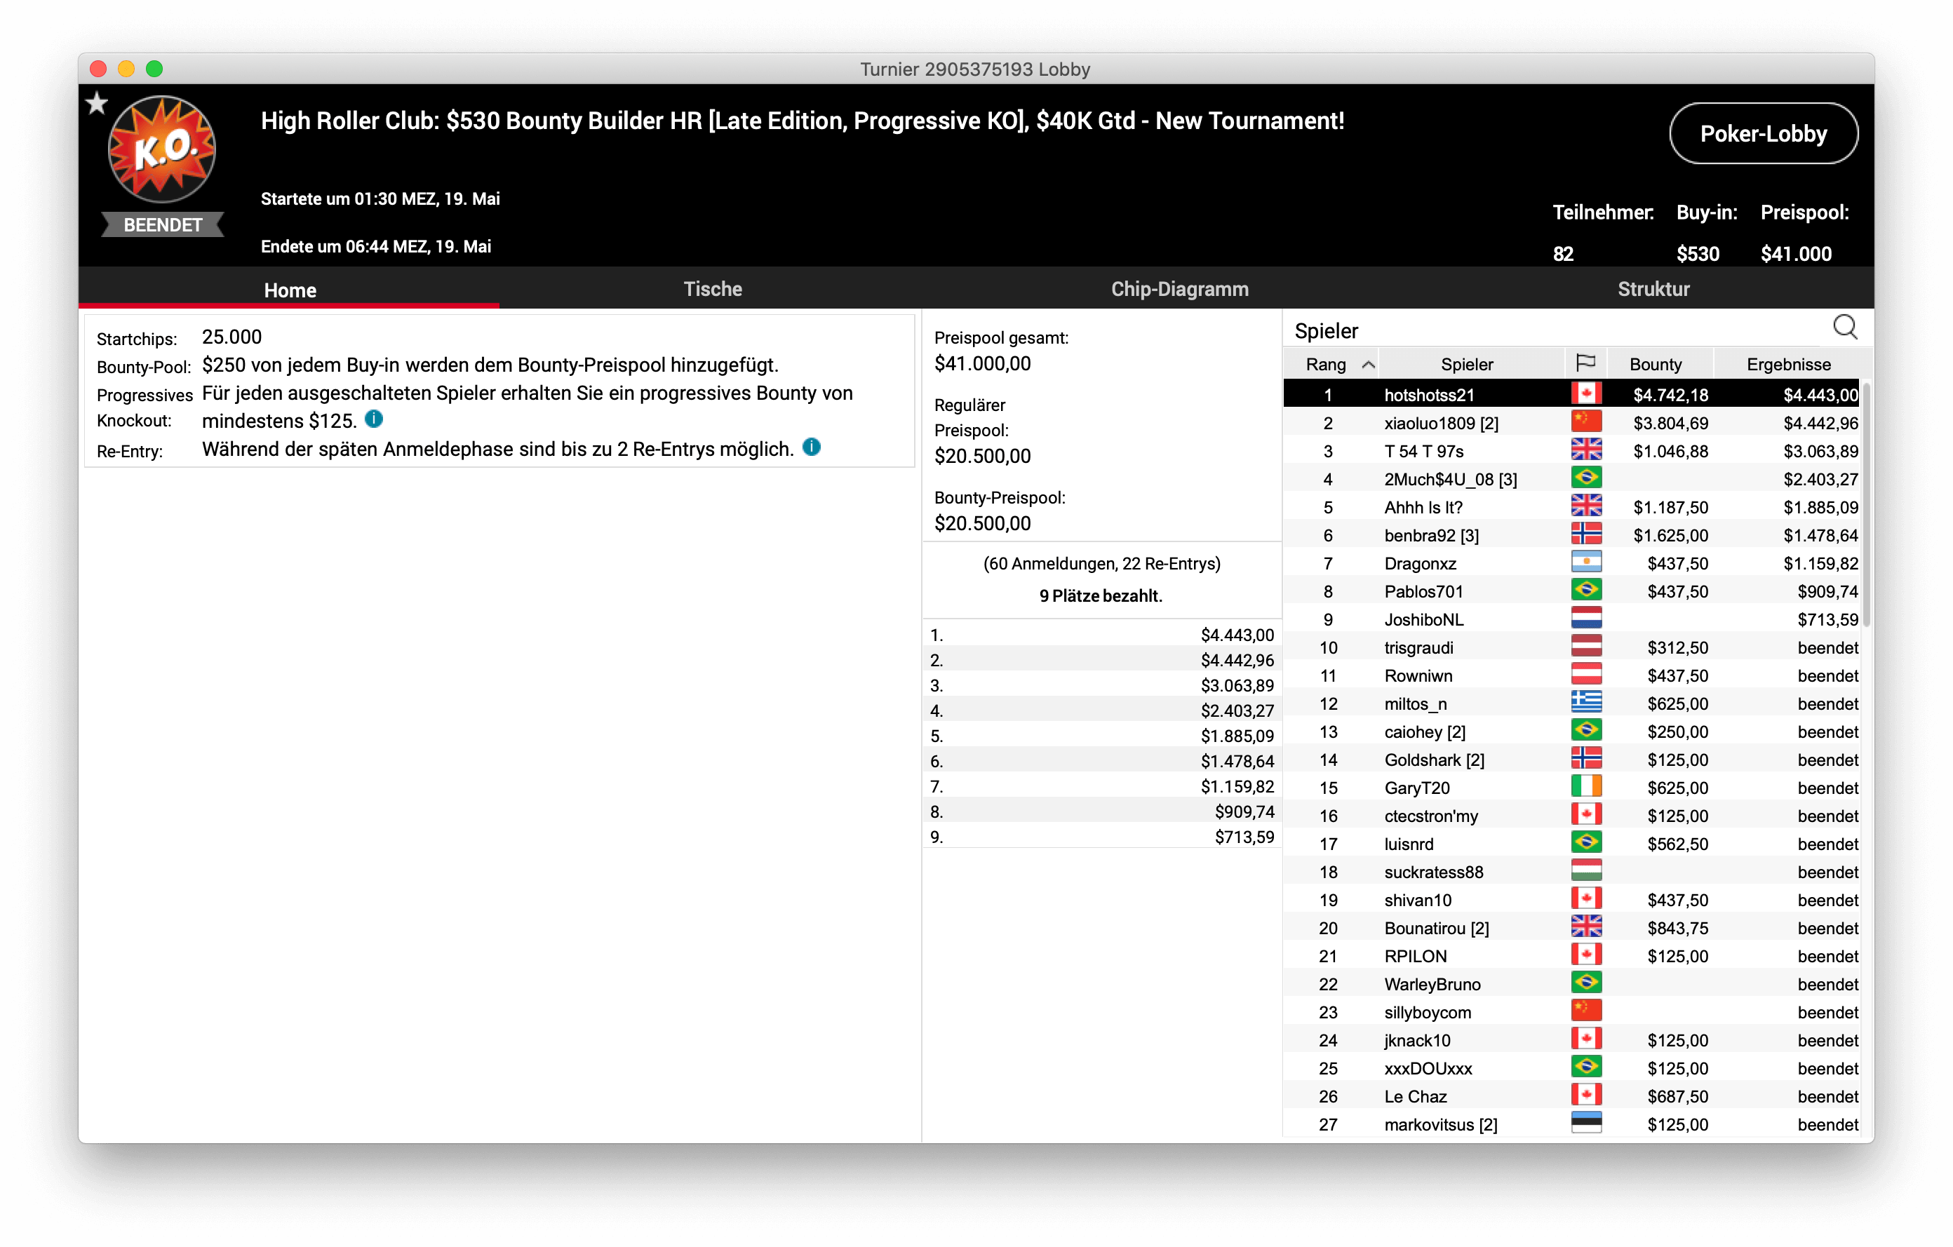Sort by Ergebnisse column header

[x=1788, y=364]
